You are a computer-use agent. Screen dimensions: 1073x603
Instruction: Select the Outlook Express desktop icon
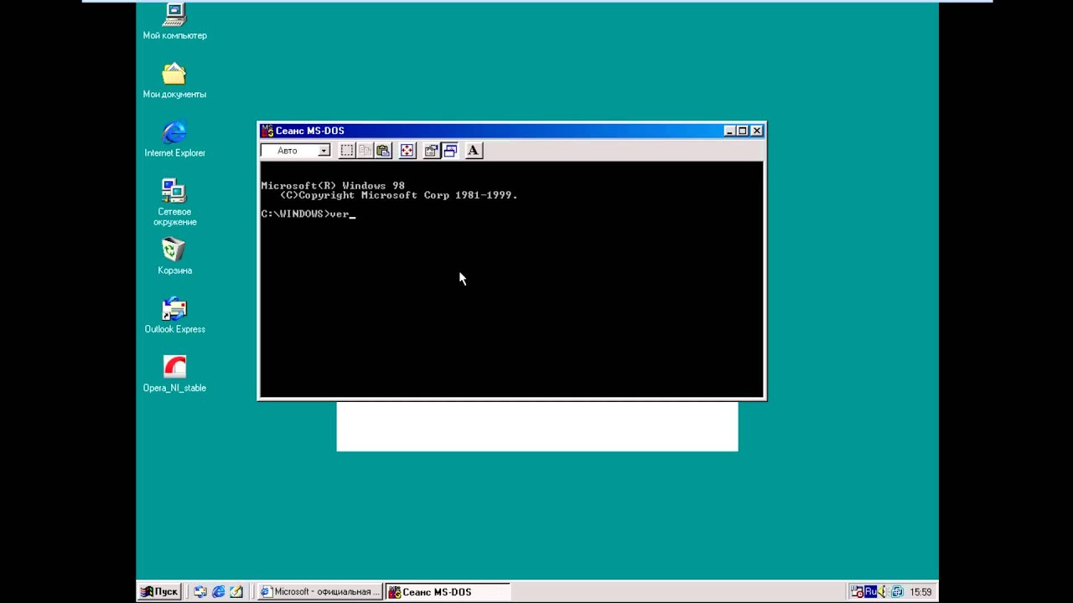(x=174, y=315)
